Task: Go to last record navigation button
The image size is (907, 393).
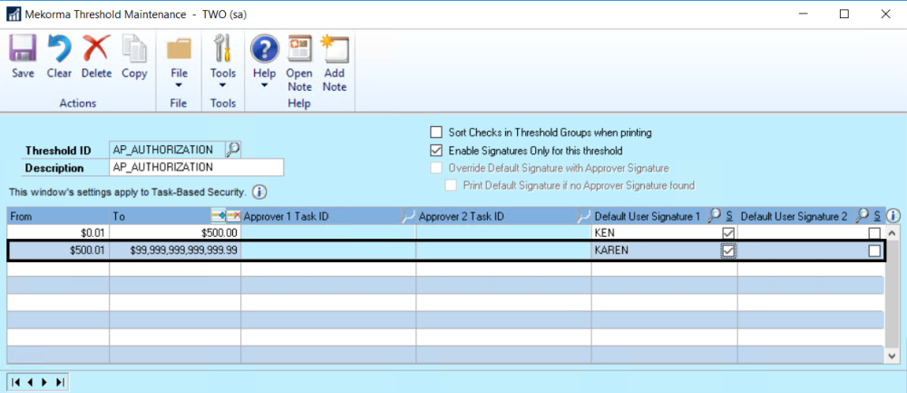Action: (60, 383)
